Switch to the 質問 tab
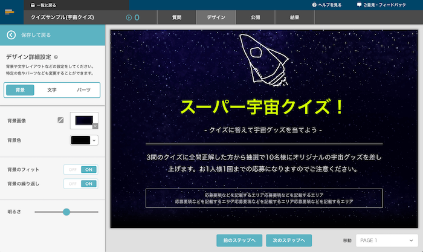This screenshot has height=252, width=423. pos(176,18)
